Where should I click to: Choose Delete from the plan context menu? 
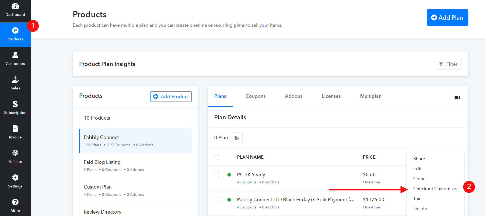coord(420,208)
